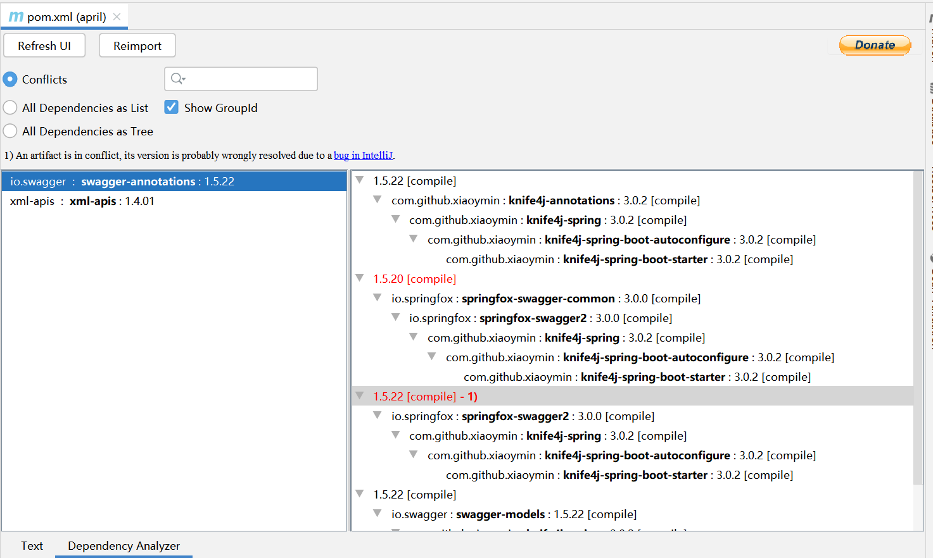Image resolution: width=933 pixels, height=558 pixels.
Task: Toggle the Show GroupId checkbox
Action: [171, 107]
